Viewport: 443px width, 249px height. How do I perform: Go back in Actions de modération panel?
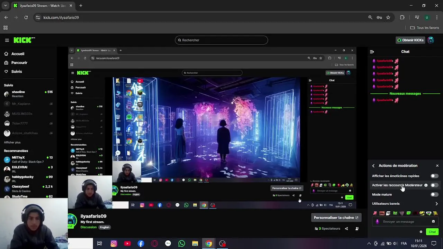click(x=373, y=166)
